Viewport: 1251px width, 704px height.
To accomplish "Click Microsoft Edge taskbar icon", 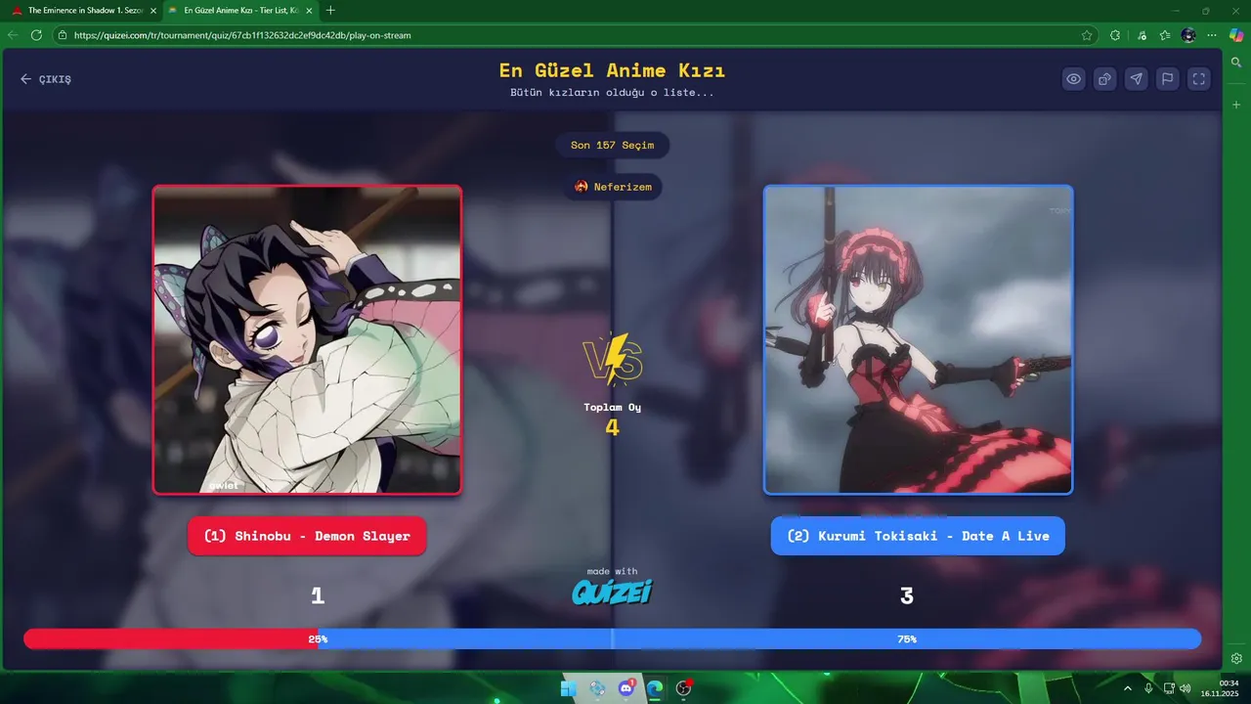I will (x=655, y=688).
